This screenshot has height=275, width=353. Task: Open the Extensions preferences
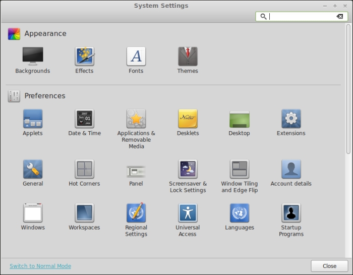tap(291, 123)
